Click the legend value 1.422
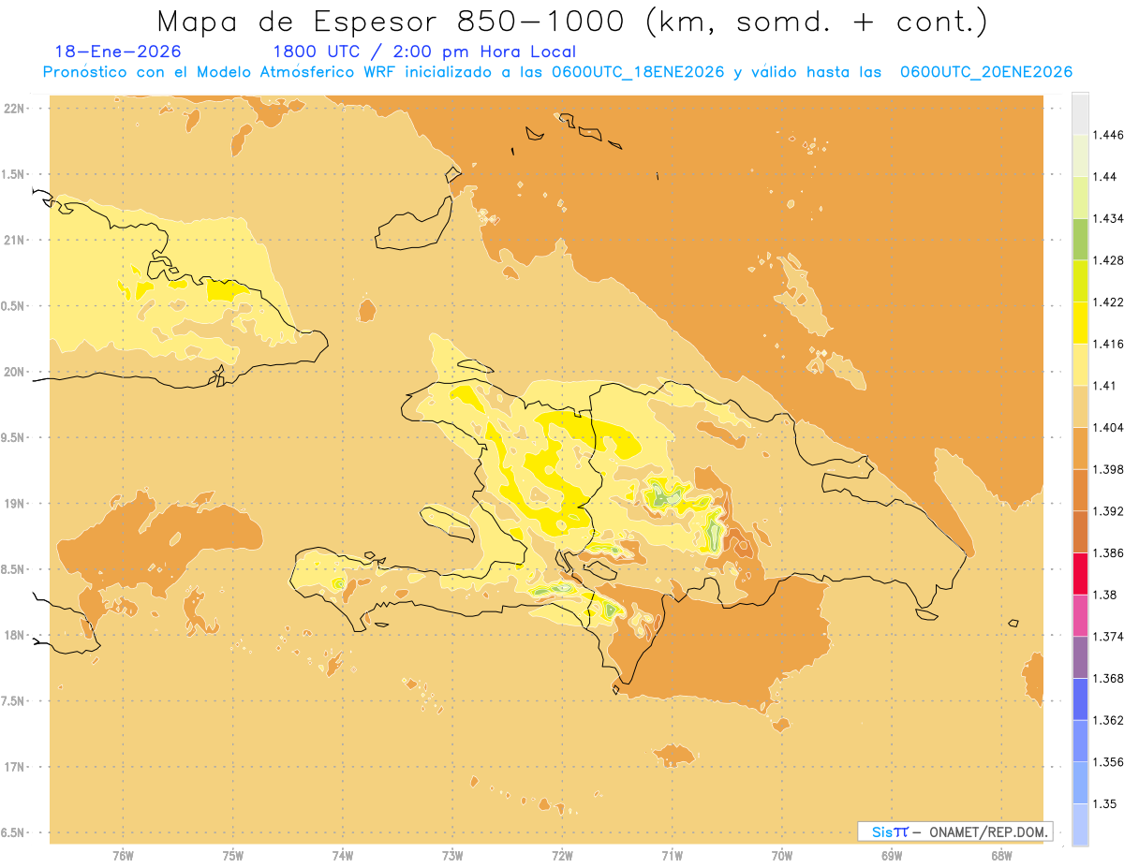Screen dimensions: 1124x868 [1107, 302]
